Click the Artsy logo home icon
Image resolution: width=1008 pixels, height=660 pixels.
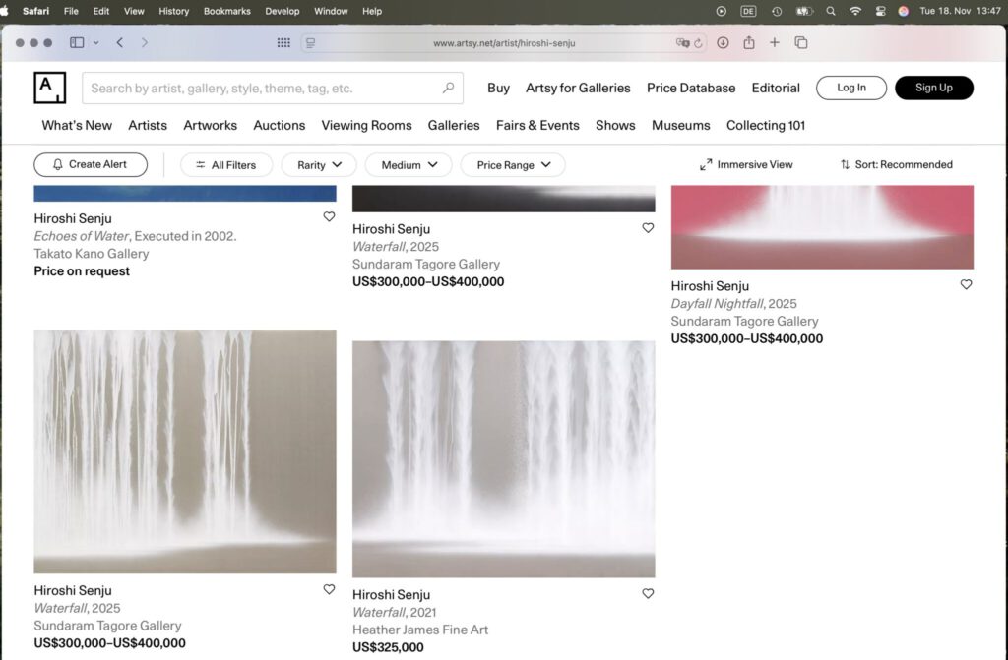(x=49, y=88)
